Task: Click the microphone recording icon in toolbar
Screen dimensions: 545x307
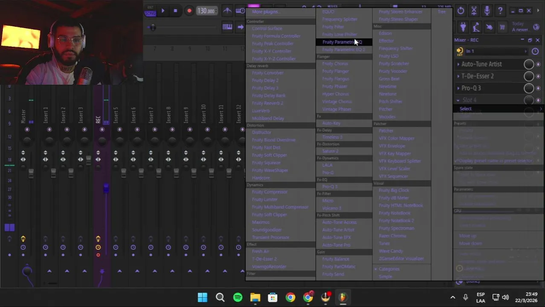Action: [487, 11]
